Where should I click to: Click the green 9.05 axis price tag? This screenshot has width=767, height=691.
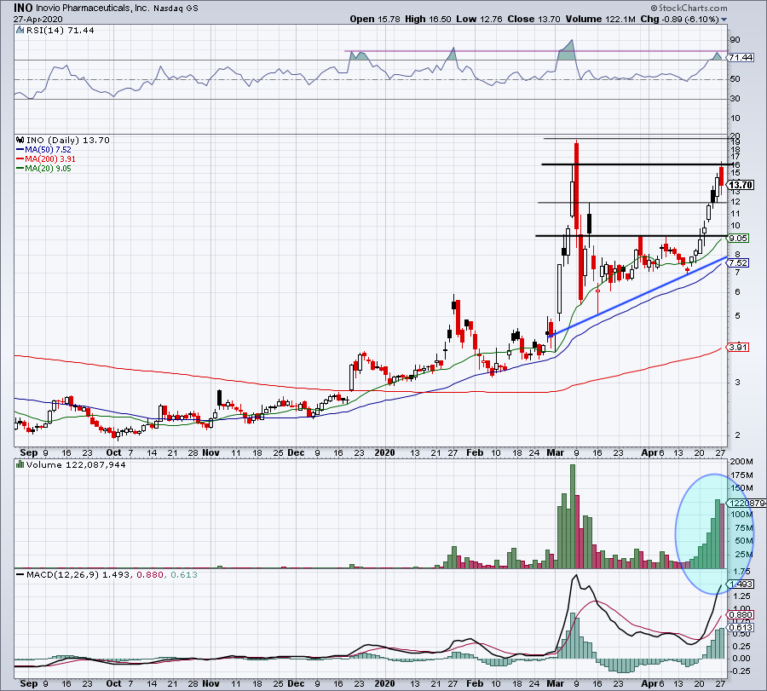click(x=738, y=239)
